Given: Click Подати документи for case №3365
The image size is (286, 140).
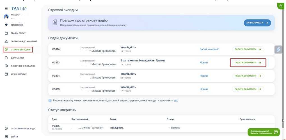Looking at the screenshot, I should [248, 89].
